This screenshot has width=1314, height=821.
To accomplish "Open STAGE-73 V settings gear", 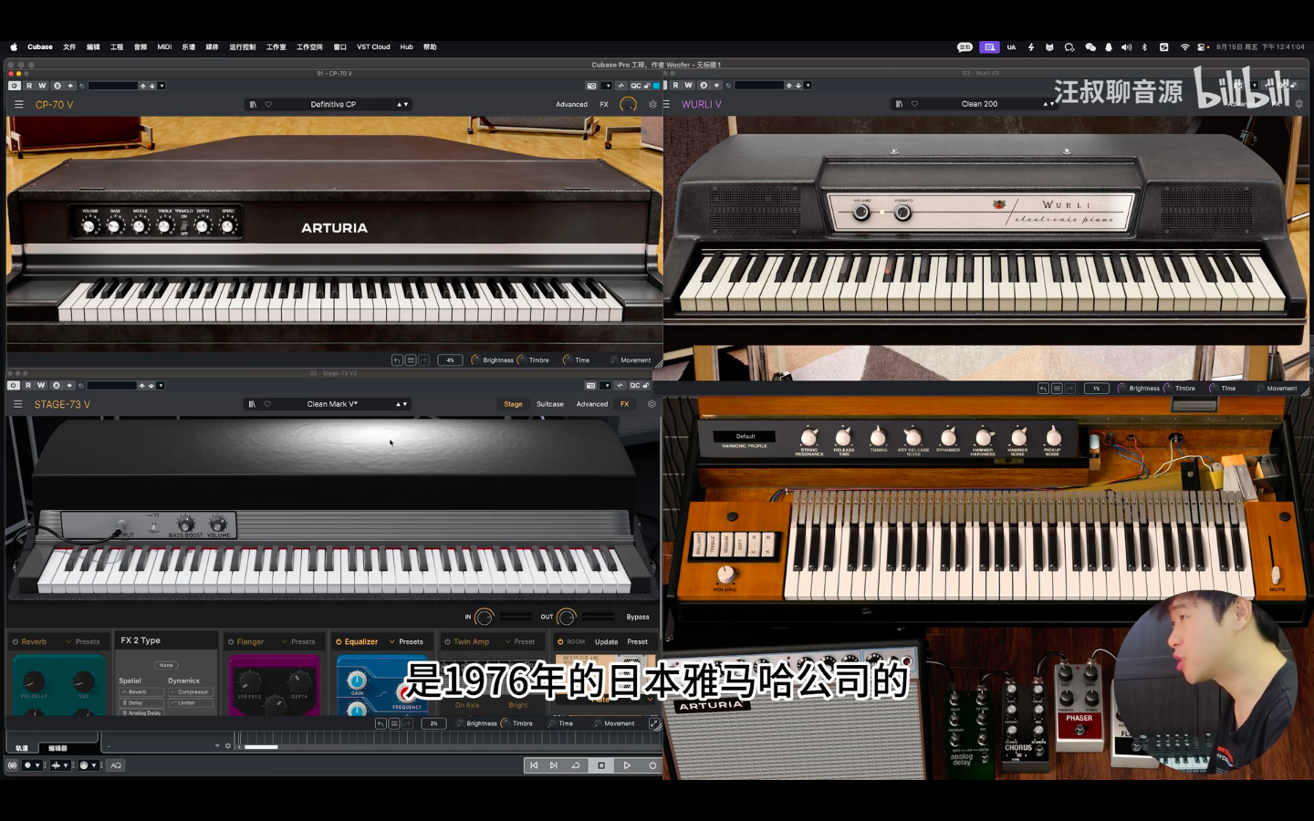I will [652, 404].
